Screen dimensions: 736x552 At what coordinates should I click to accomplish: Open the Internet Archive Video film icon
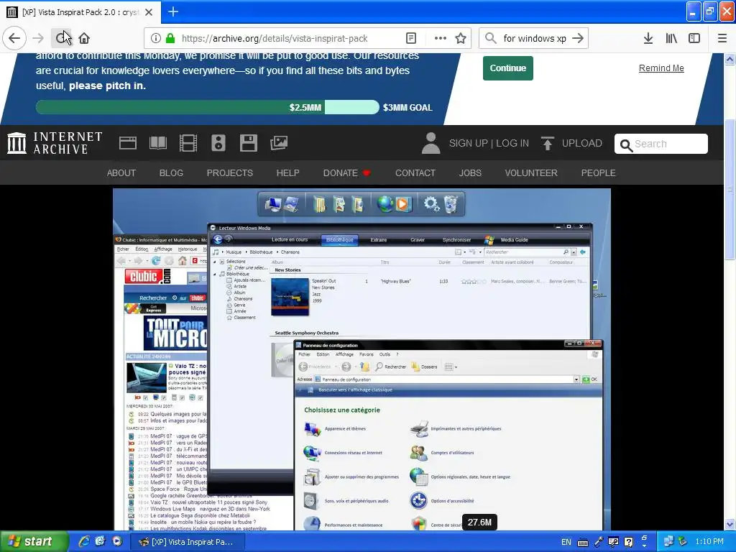point(188,143)
